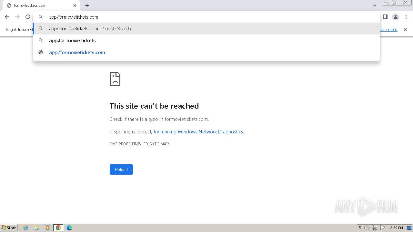Click the DNS_PROBE_FINISHED_NXDOMAIN error code
This screenshot has height=232, width=413.
coord(140,144)
